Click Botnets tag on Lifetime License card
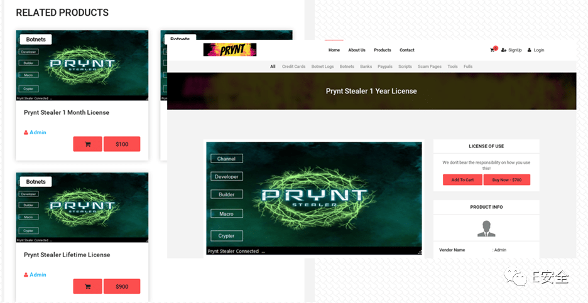This screenshot has height=303, width=588. 36,182
